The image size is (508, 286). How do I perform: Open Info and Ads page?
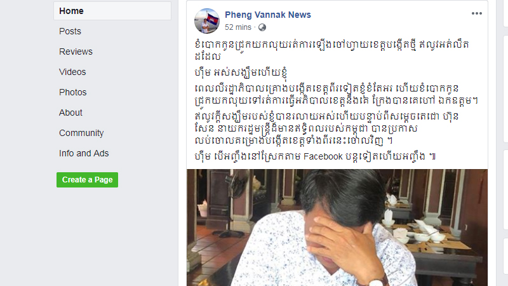pyautogui.click(x=84, y=153)
